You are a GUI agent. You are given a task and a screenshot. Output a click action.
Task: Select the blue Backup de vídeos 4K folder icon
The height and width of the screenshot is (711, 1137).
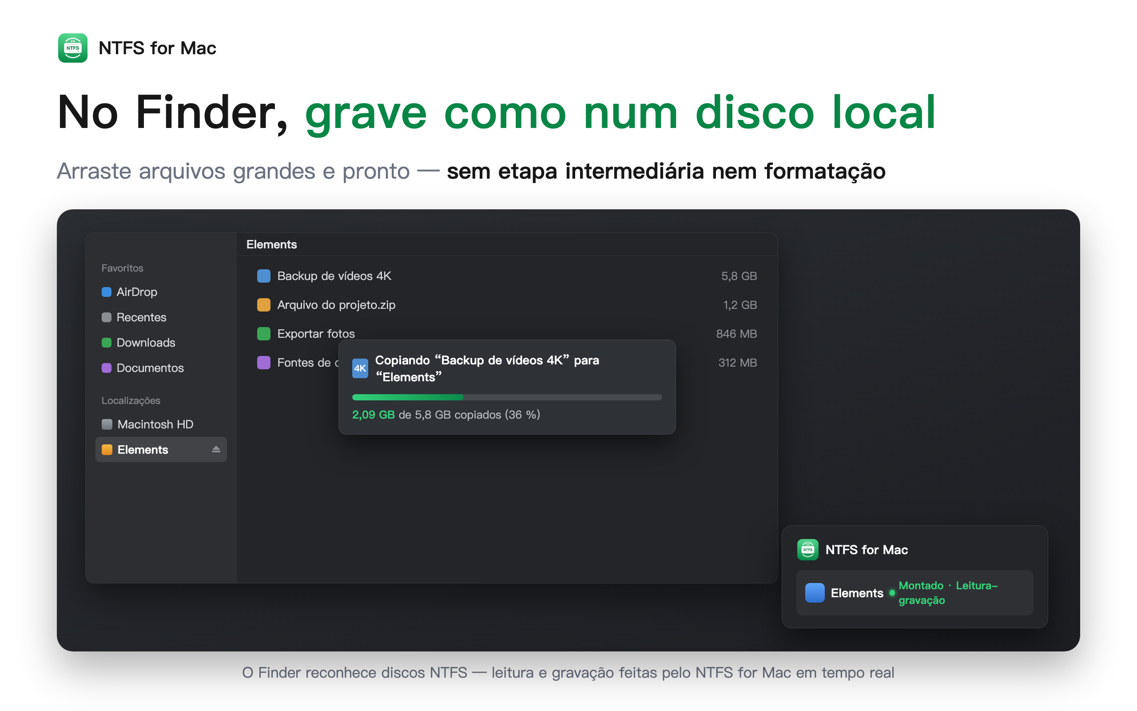point(263,276)
